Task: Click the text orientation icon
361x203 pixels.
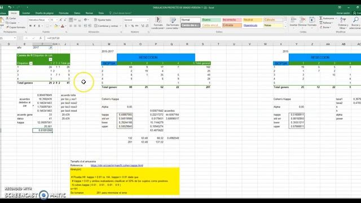Action: point(86,20)
